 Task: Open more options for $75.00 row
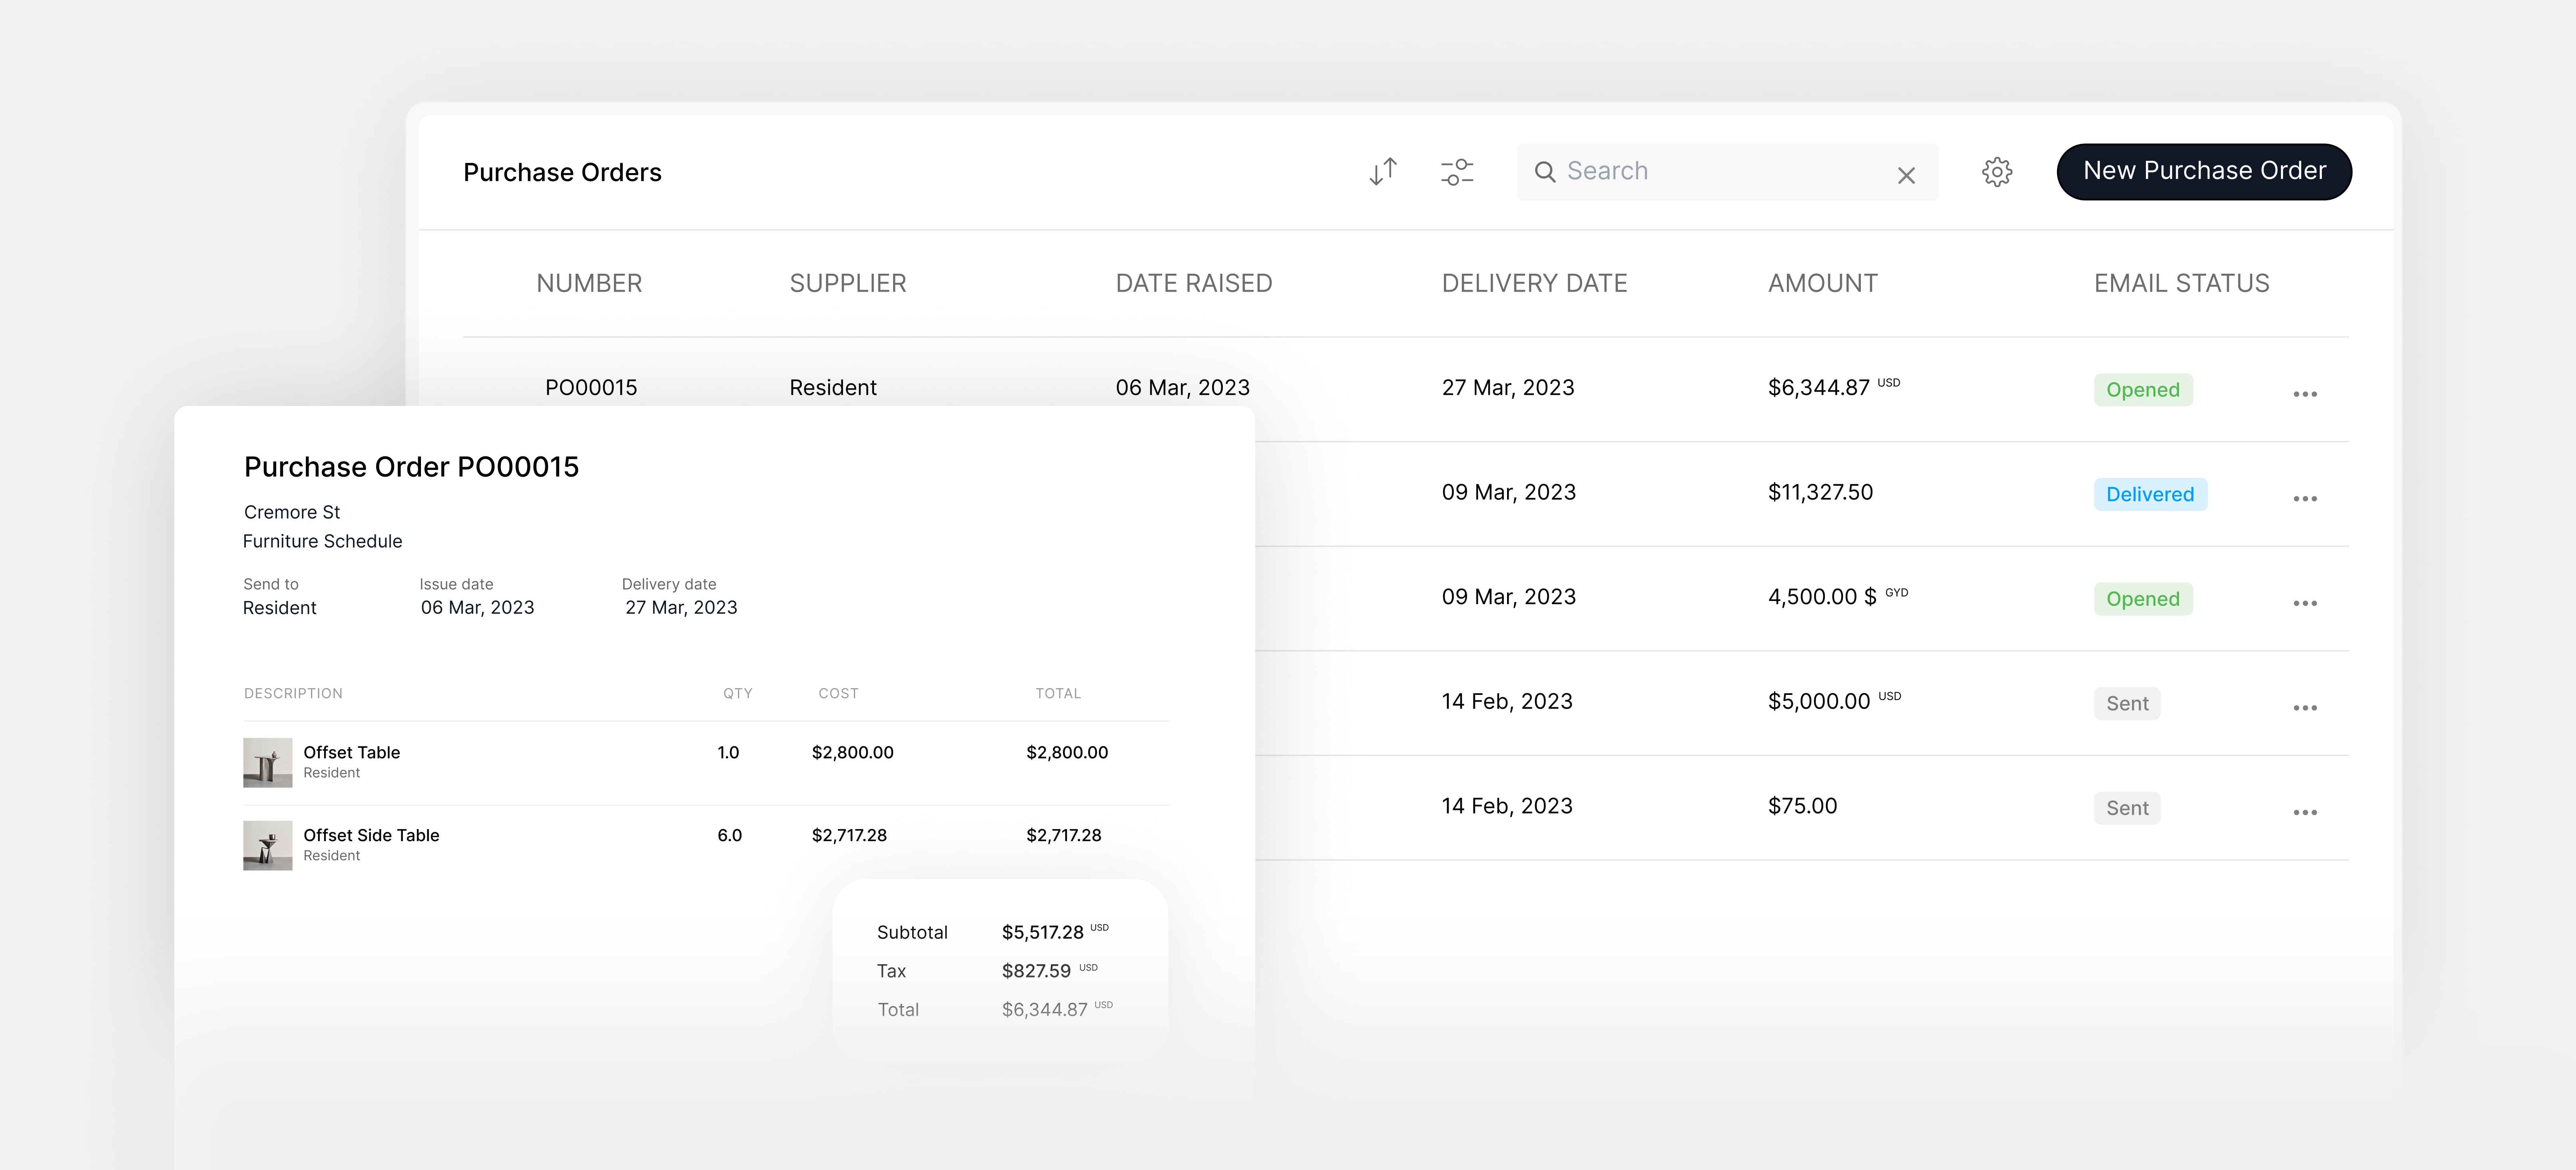(x=2305, y=812)
